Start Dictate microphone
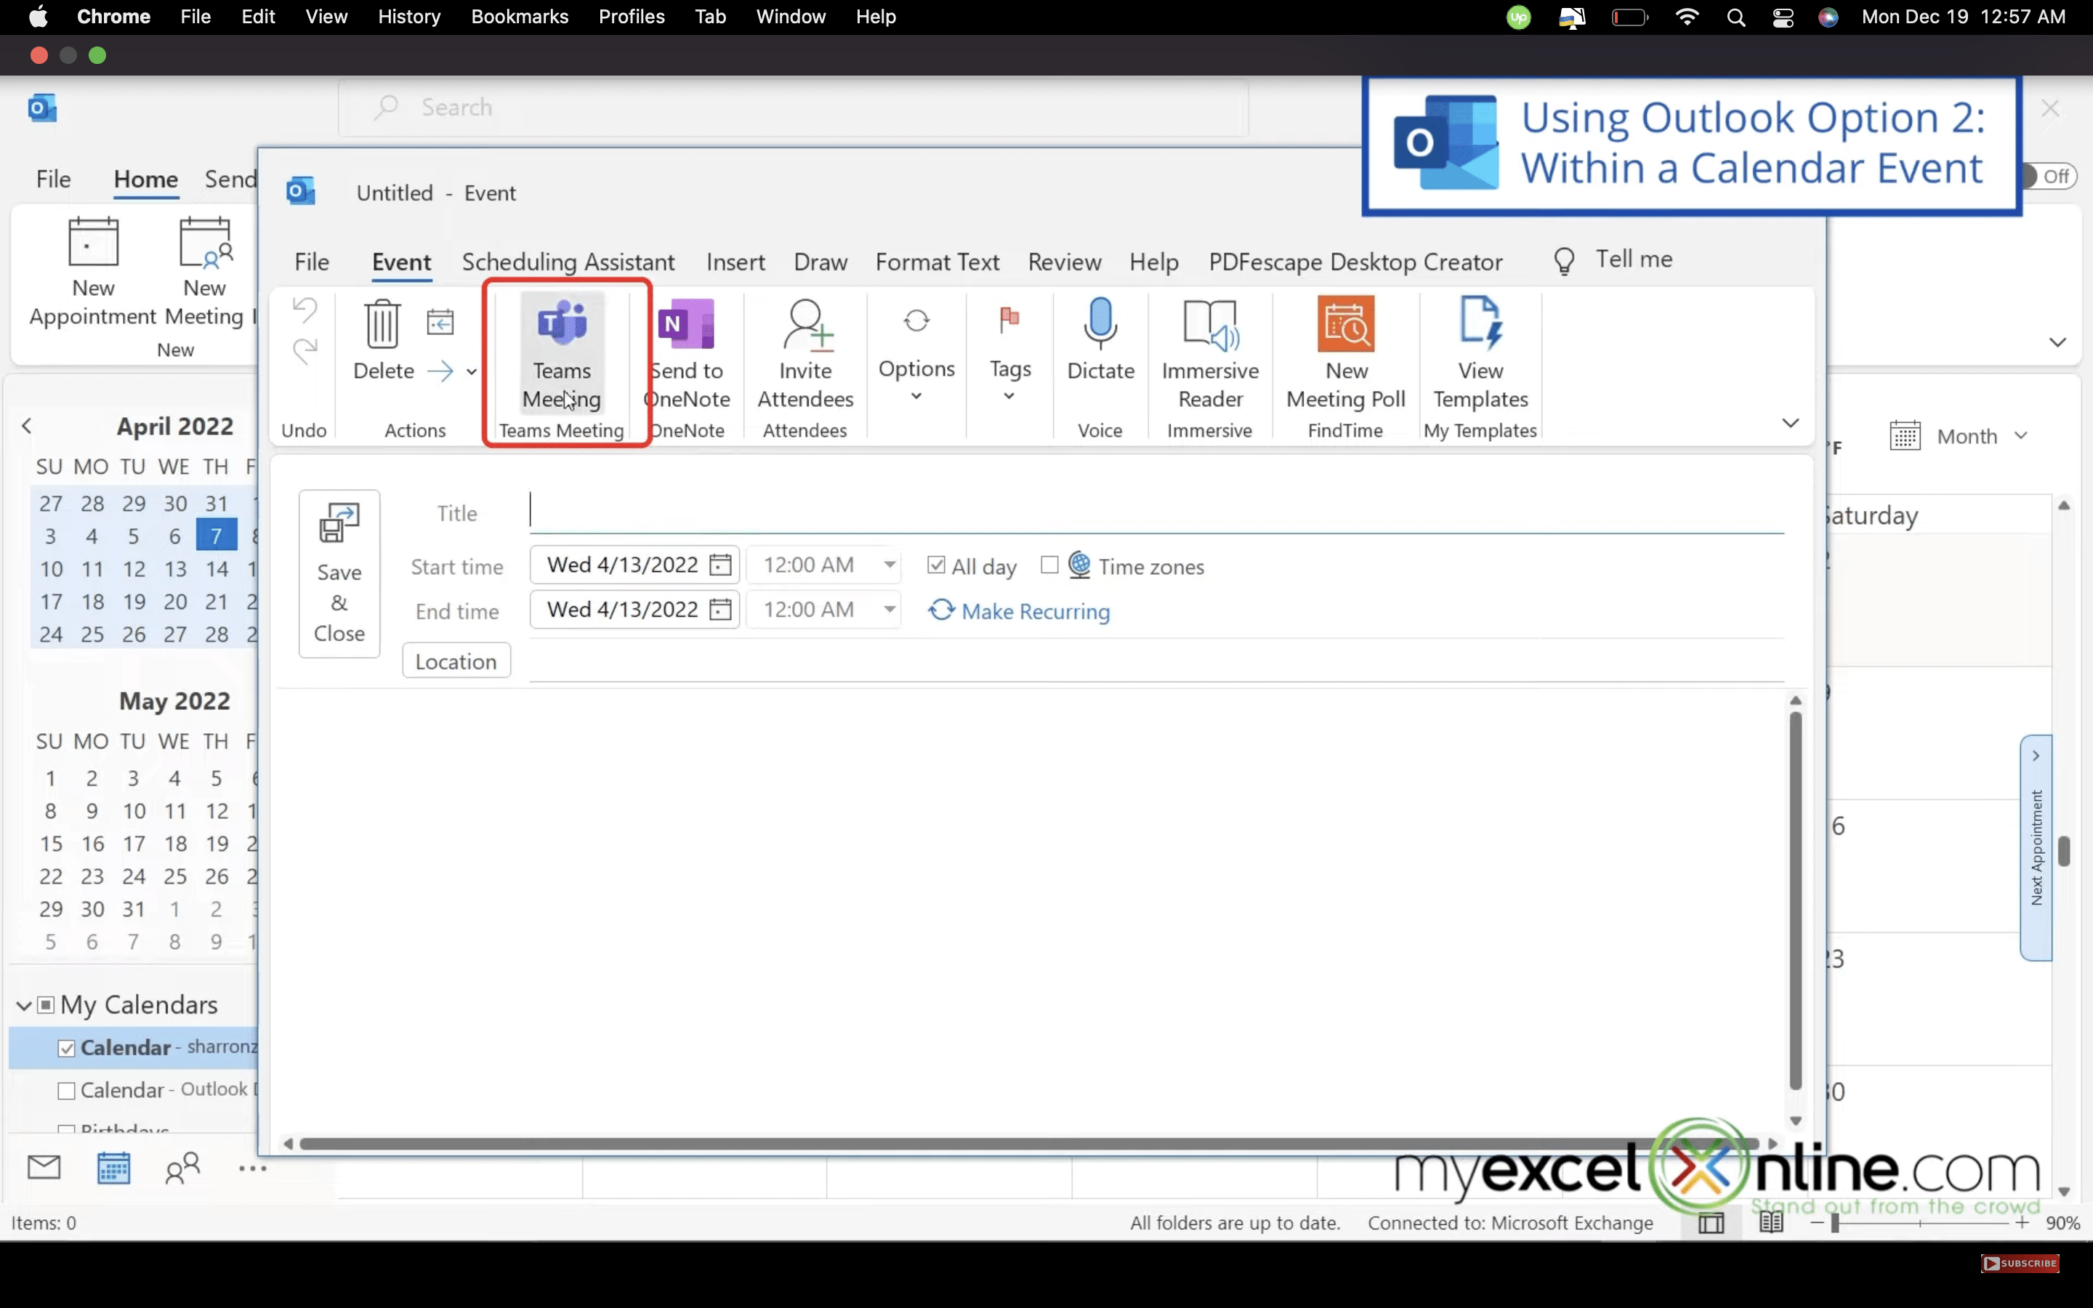This screenshot has height=1308, width=2093. [1100, 341]
